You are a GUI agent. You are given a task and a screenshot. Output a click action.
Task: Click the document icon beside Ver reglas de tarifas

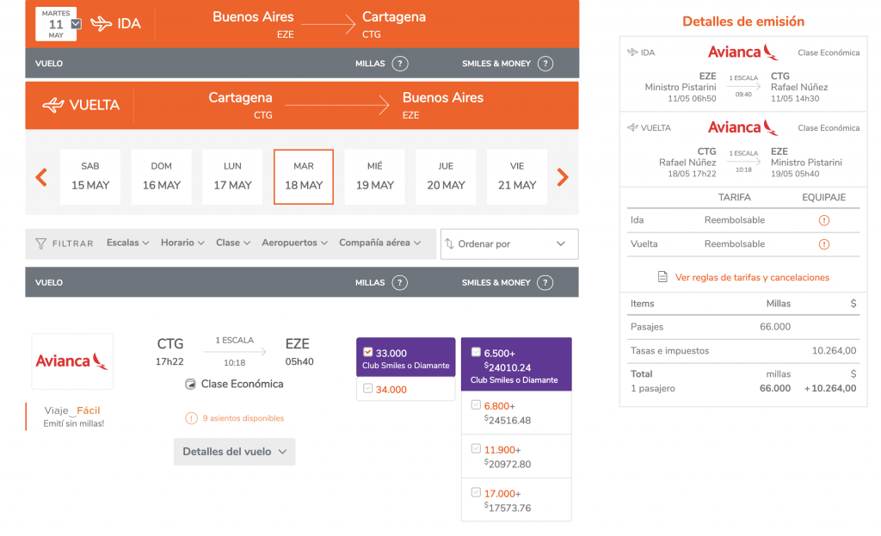[663, 277]
